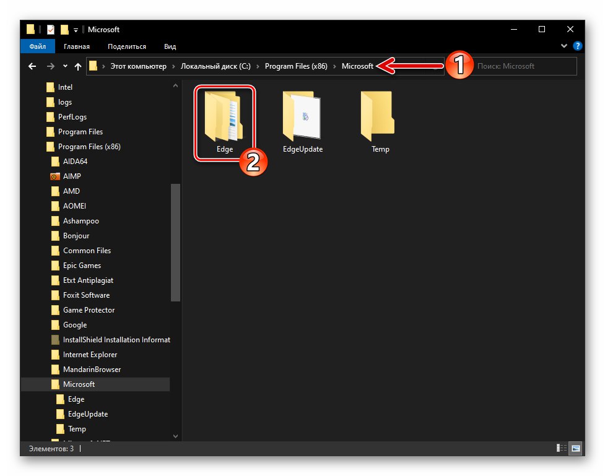The width and height of the screenshot is (605, 476).
Task: Select Google folder in tree
Action: click(x=69, y=325)
